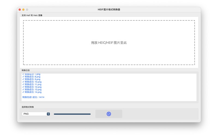Select log line 转换成功: 12.png
218x136 pixels.
[x=32, y=87]
